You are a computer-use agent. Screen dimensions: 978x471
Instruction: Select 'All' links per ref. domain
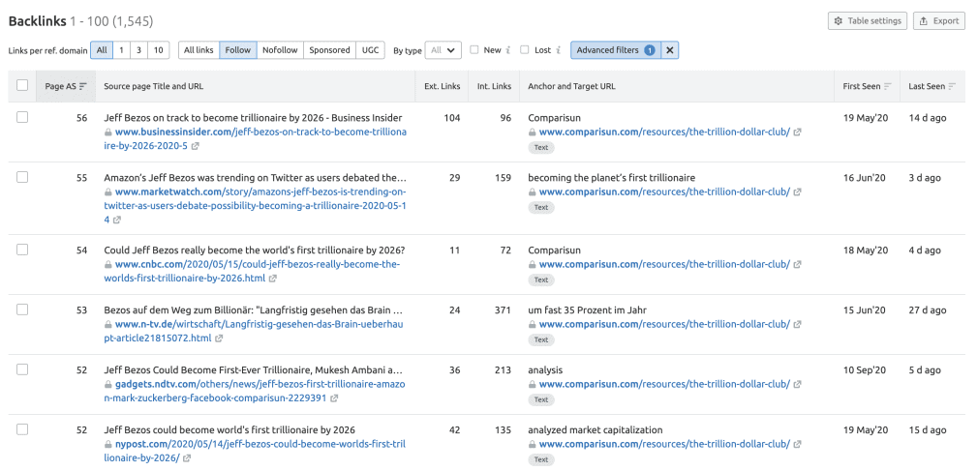(x=102, y=50)
